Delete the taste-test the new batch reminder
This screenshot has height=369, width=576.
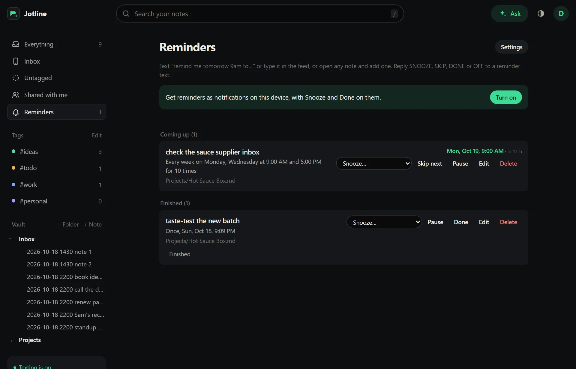pos(508,222)
